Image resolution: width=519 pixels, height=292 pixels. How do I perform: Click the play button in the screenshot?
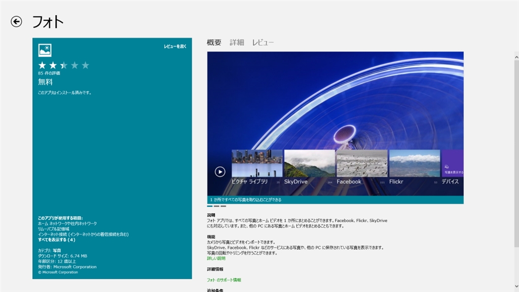[220, 171]
